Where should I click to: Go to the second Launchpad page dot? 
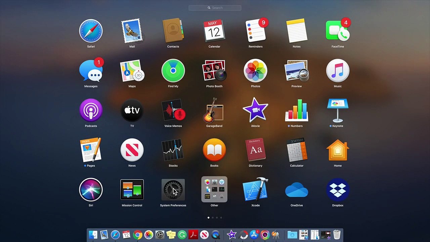(x=213, y=218)
